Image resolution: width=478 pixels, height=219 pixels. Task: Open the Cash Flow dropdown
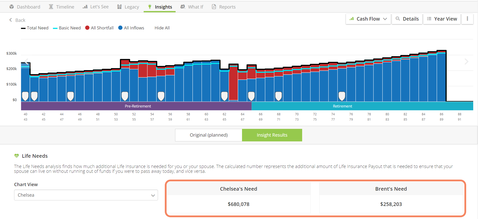(368, 19)
